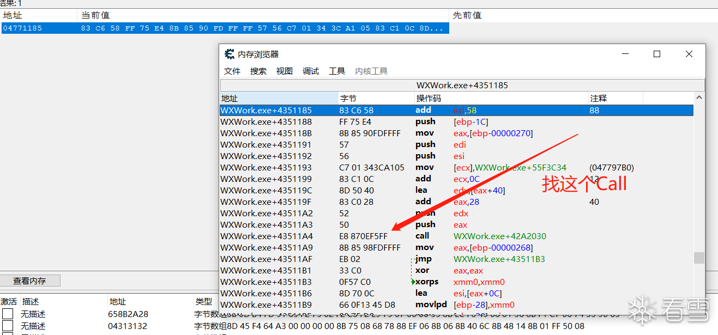The height and width of the screenshot is (335, 718).
Task: Click the 地址 column header in results list
Action: [39, 15]
